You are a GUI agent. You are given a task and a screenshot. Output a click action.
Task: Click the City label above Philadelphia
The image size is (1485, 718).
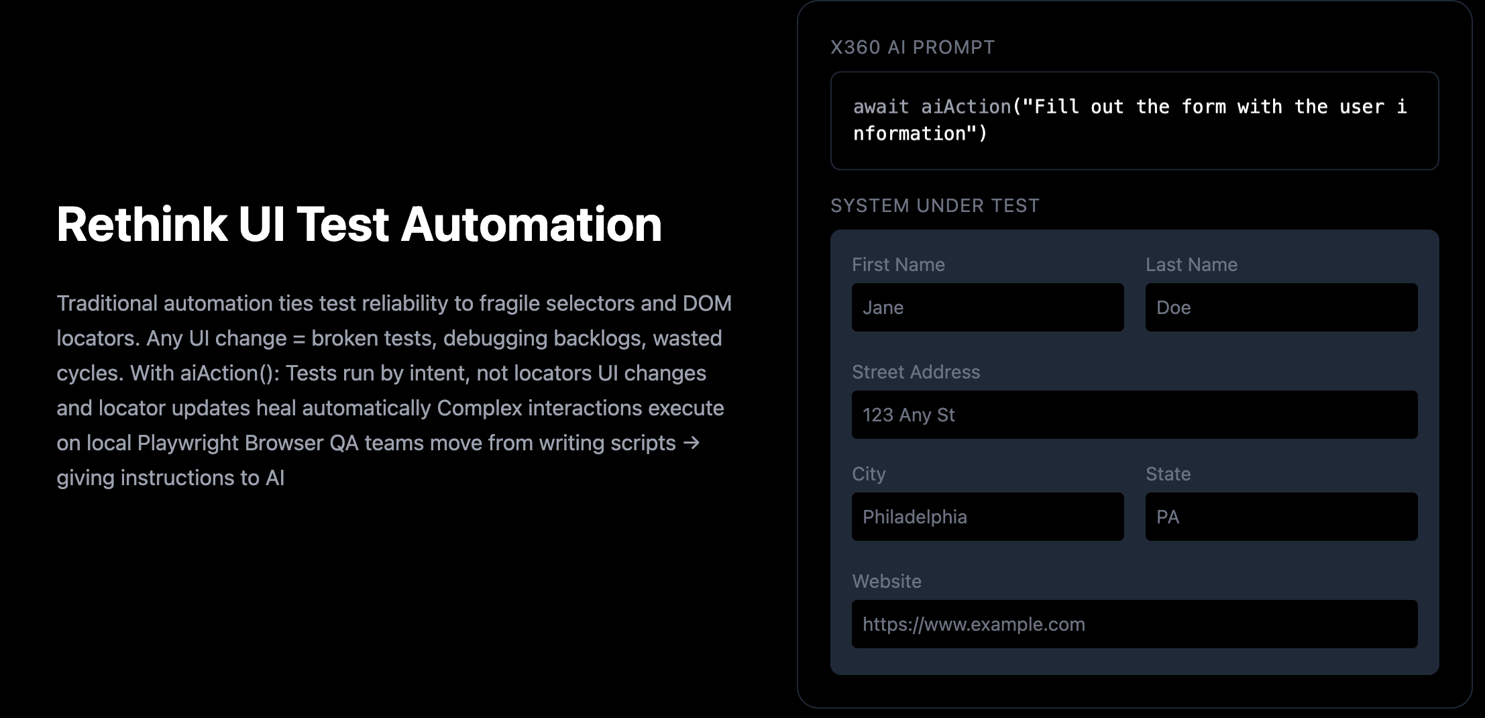[x=868, y=474]
